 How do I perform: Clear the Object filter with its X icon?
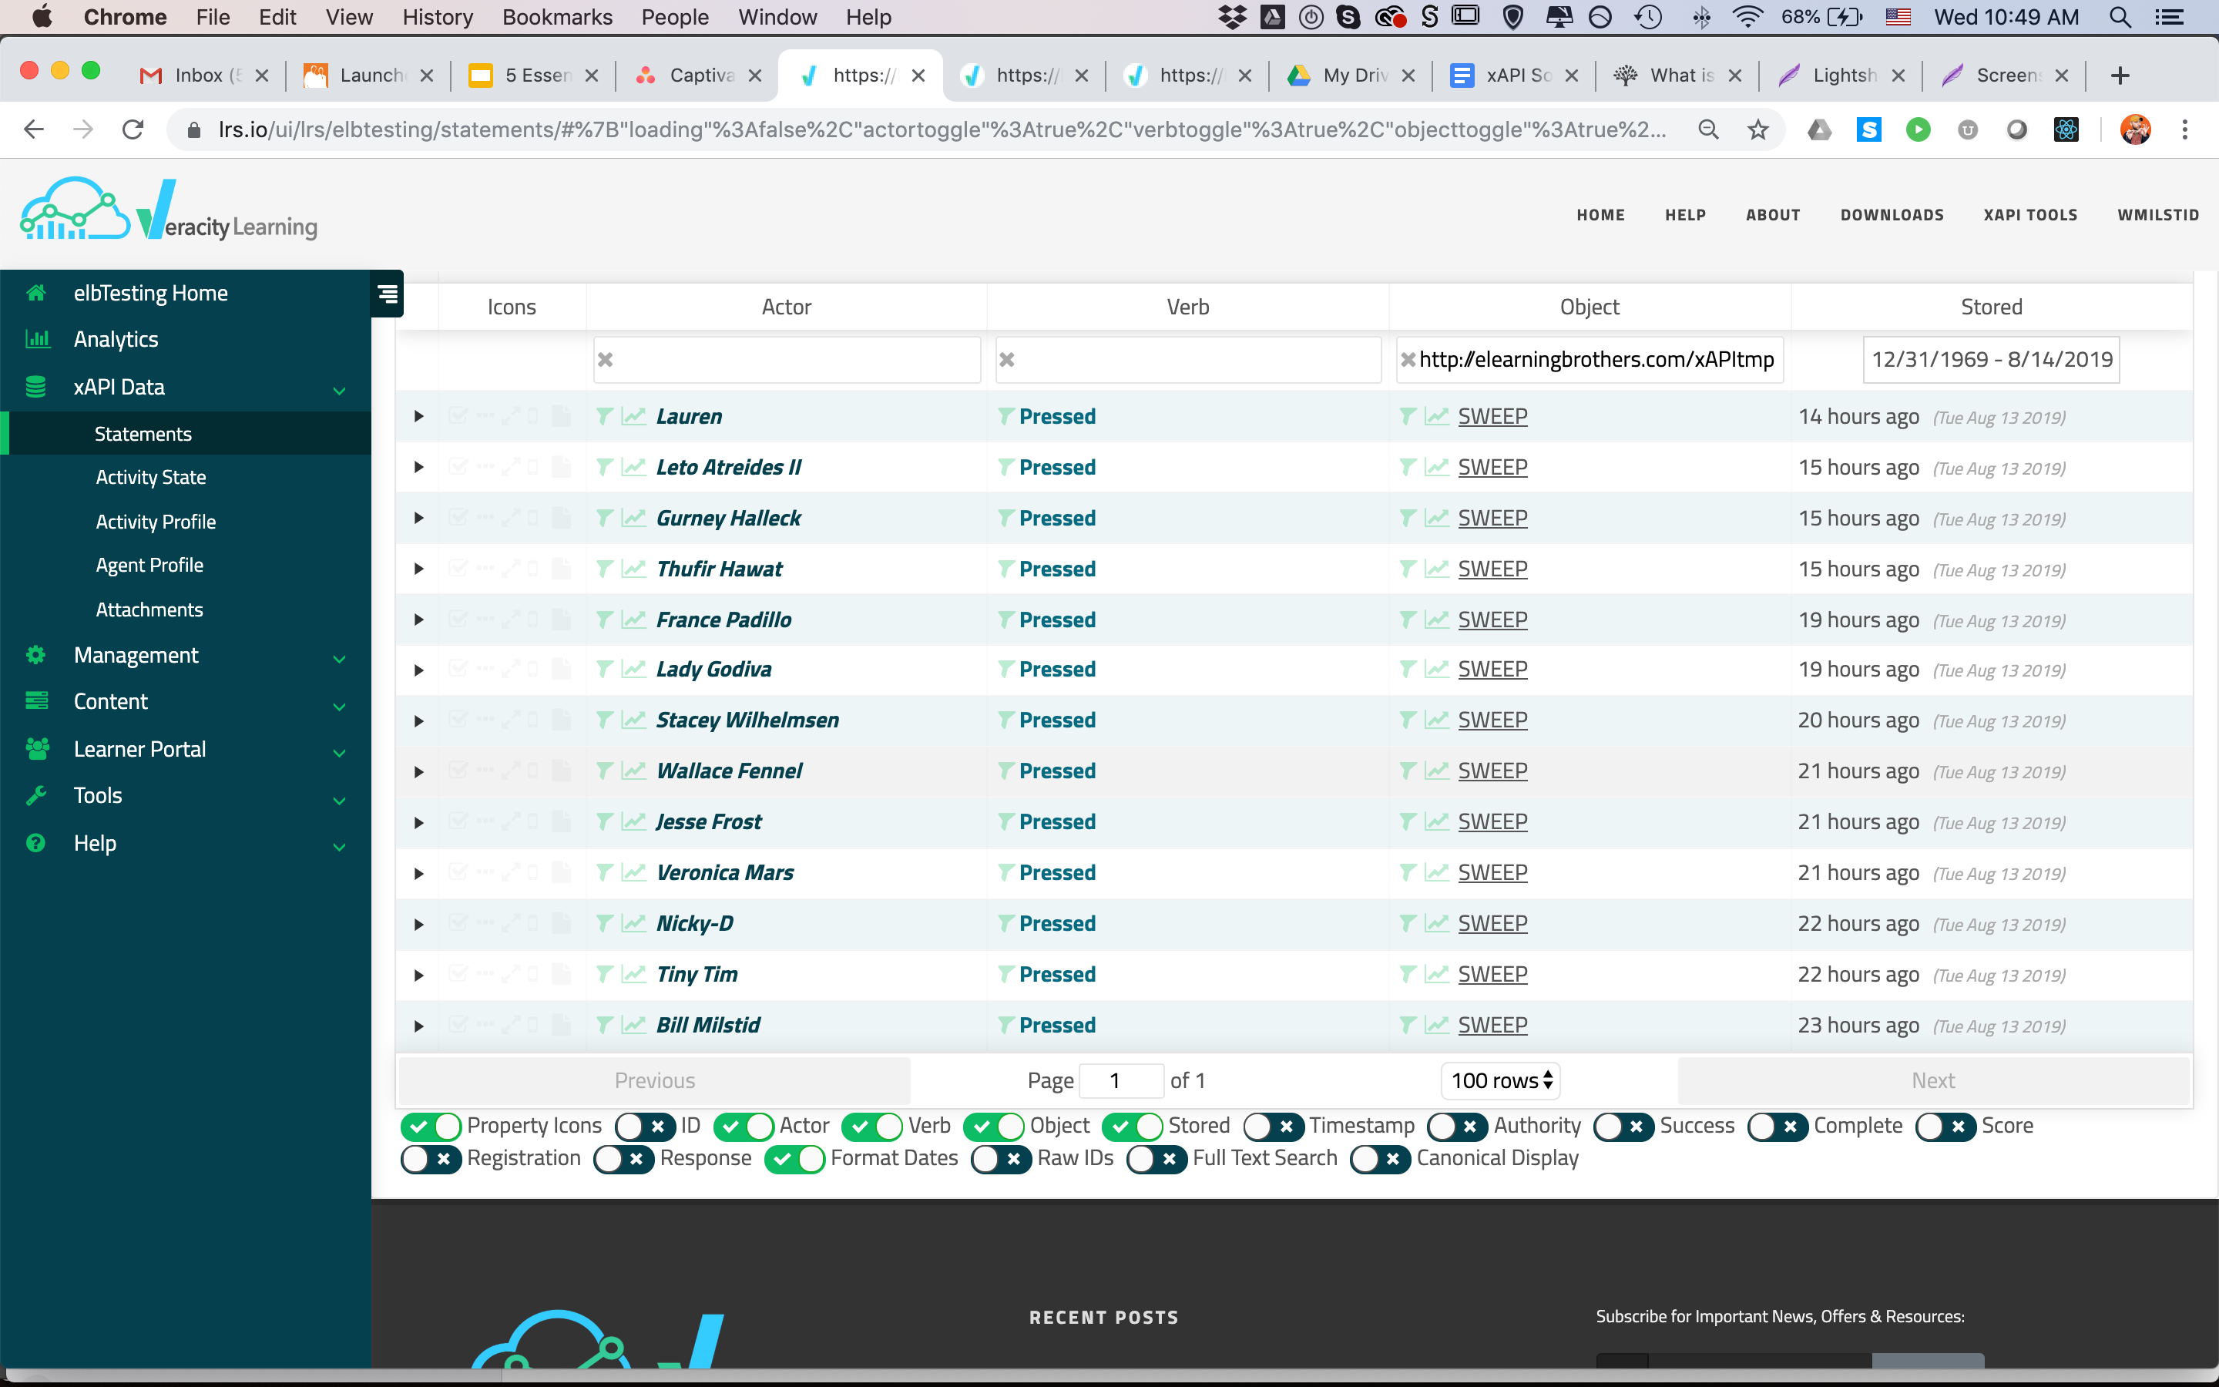click(x=1408, y=360)
